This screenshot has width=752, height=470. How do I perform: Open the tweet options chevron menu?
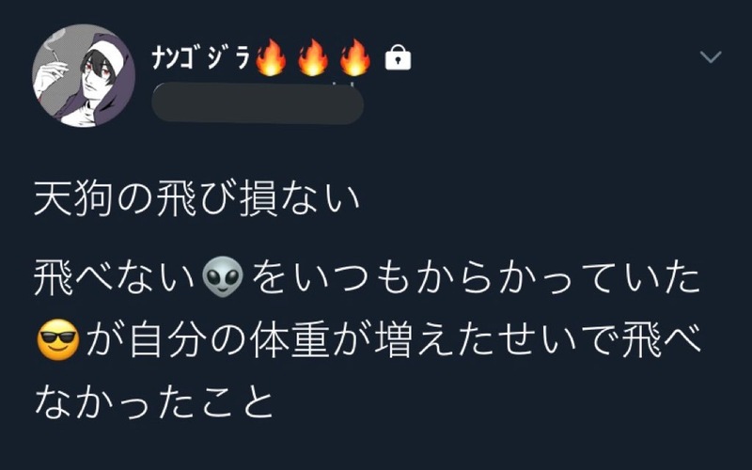coord(711,56)
